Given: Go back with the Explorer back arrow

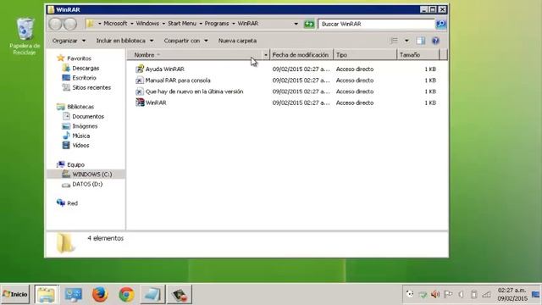Looking at the screenshot, I should (x=55, y=24).
